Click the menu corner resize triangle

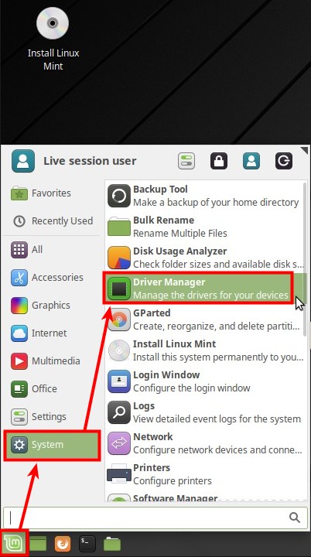[x=305, y=151]
